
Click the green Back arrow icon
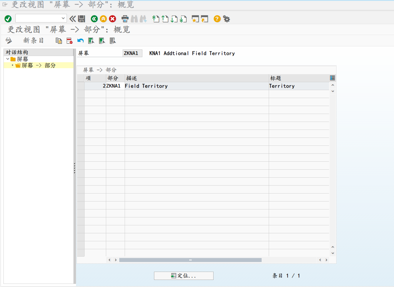(x=94, y=19)
